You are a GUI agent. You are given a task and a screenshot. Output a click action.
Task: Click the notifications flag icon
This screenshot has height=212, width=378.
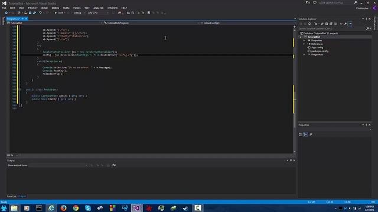(x=307, y=2)
